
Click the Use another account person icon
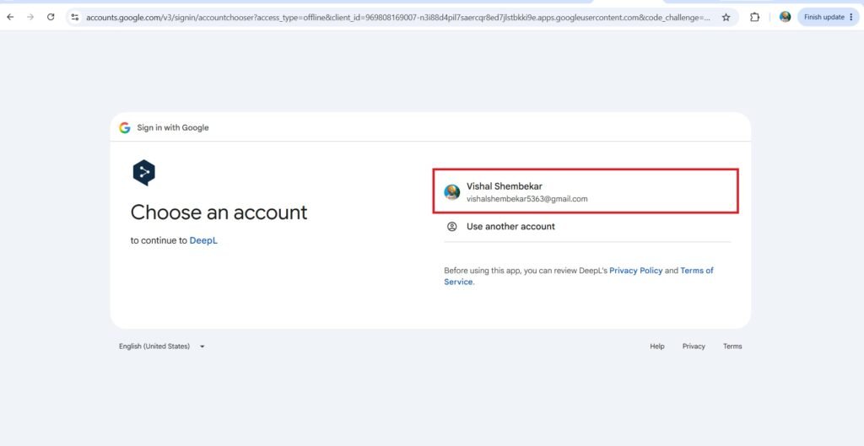coord(452,226)
